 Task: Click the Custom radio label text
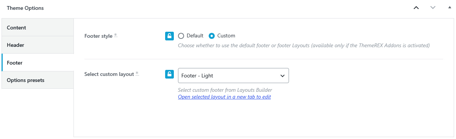click(226, 36)
